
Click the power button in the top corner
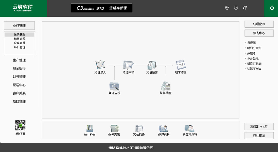pos(272,8)
